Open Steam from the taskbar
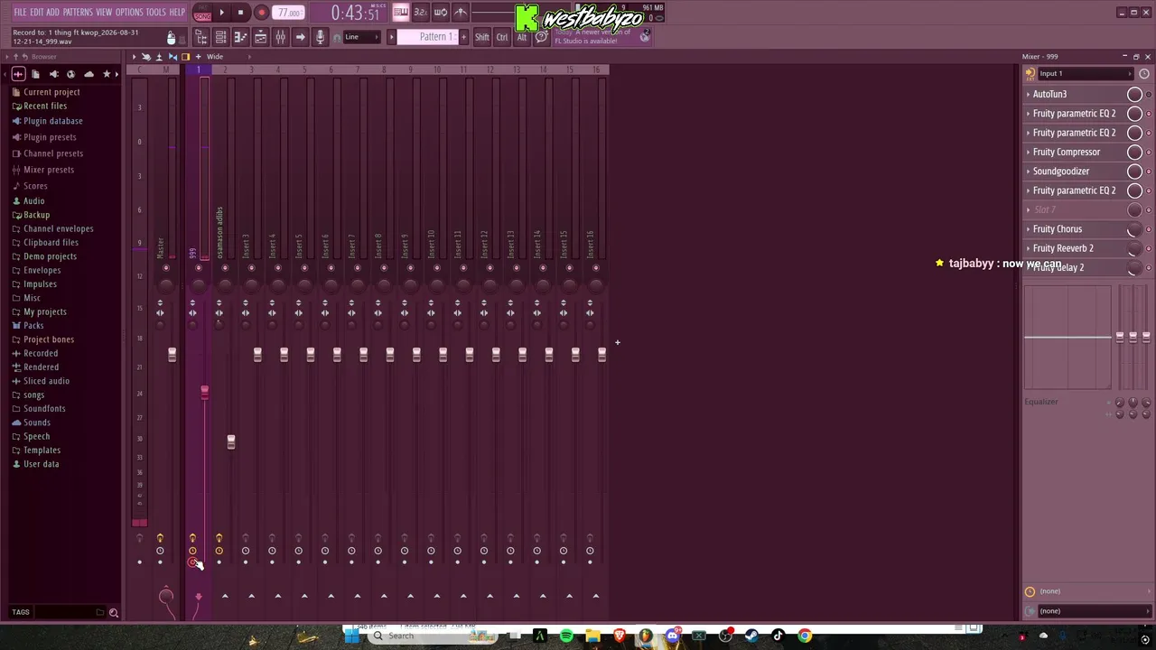 [751, 636]
